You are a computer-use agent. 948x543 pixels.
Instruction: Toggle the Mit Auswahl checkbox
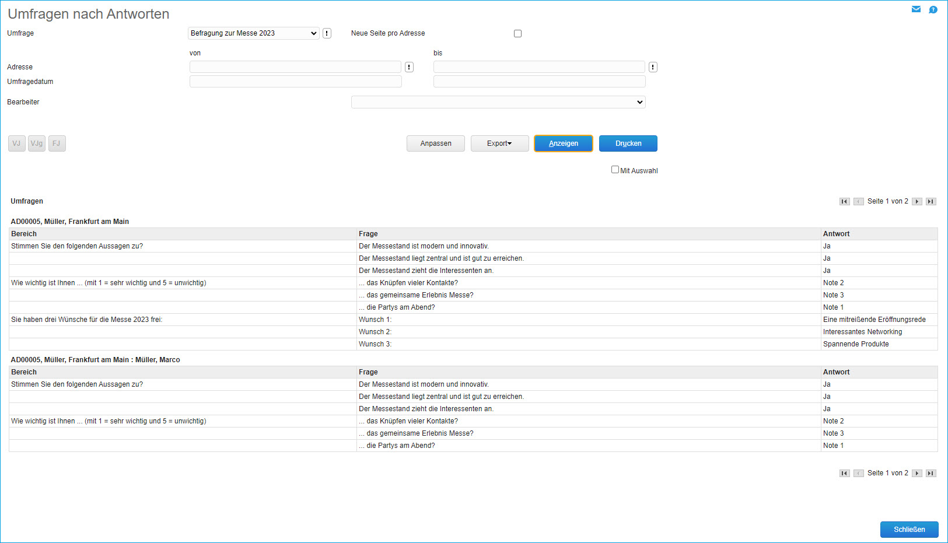tap(615, 170)
